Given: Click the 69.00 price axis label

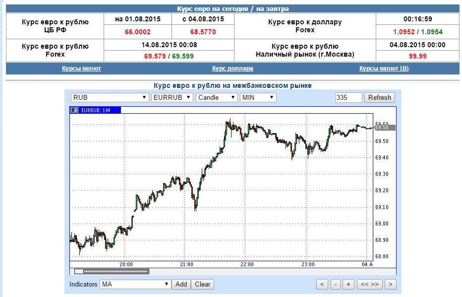Looking at the screenshot, I should point(382,223).
